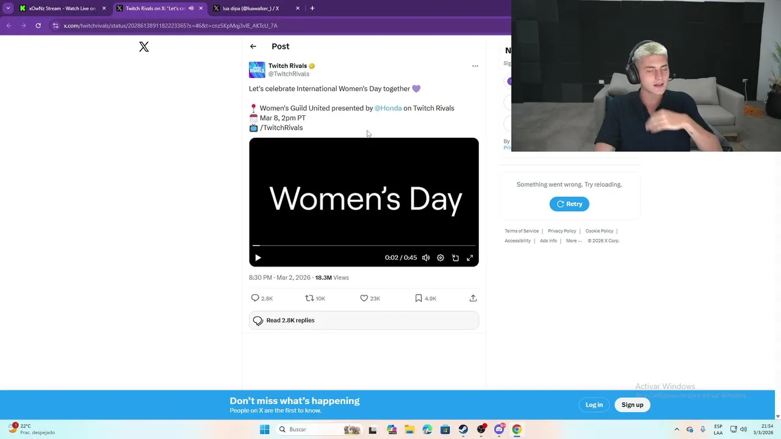The width and height of the screenshot is (781, 439).
Task: Click the Sign up button
Action: click(x=632, y=405)
